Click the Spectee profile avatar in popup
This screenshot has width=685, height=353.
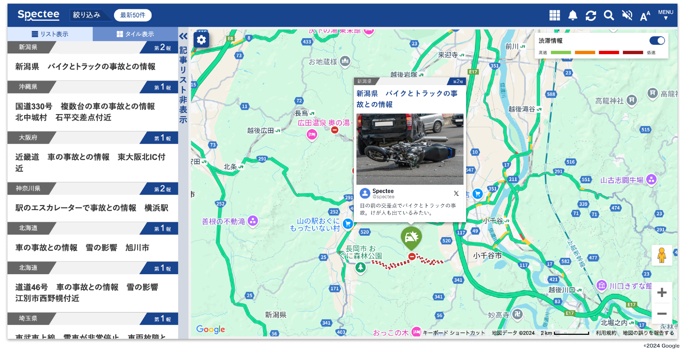click(x=365, y=193)
